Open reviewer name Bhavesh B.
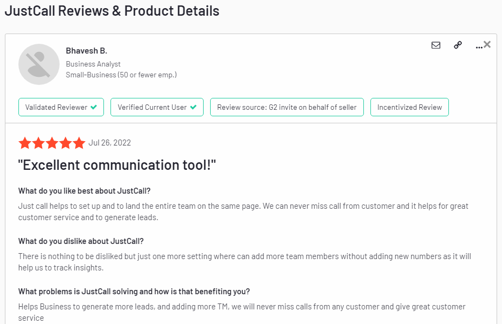Screen dimensions: 502x324 coord(87,51)
